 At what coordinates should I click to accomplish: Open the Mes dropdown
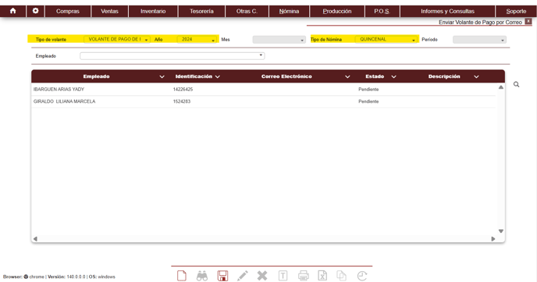point(279,40)
